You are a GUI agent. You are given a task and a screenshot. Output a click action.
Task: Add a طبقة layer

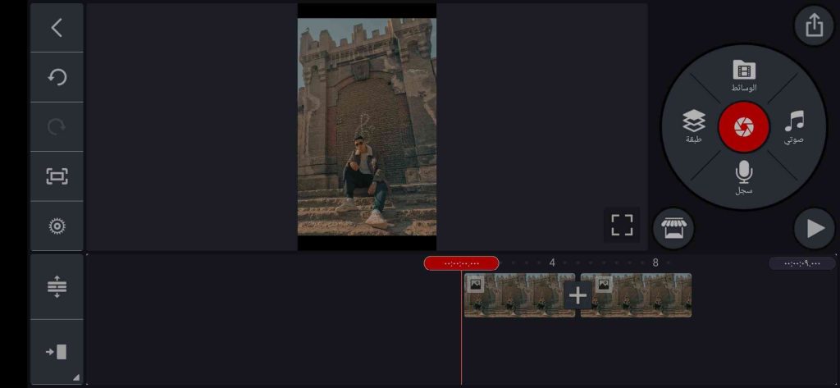694,126
